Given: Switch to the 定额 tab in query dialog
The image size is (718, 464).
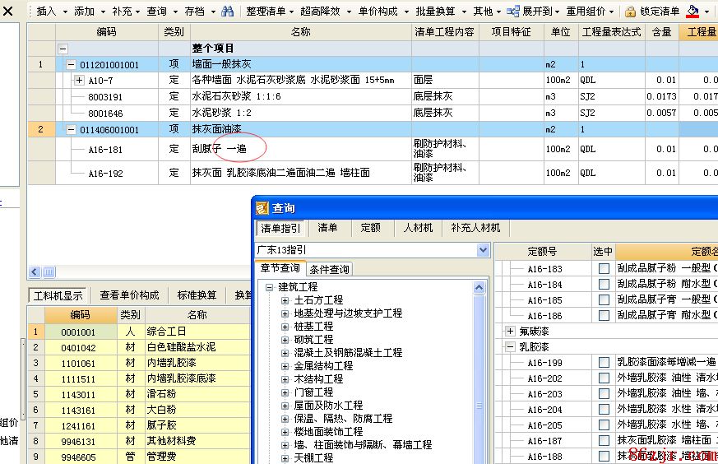Looking at the screenshot, I should tap(370, 228).
